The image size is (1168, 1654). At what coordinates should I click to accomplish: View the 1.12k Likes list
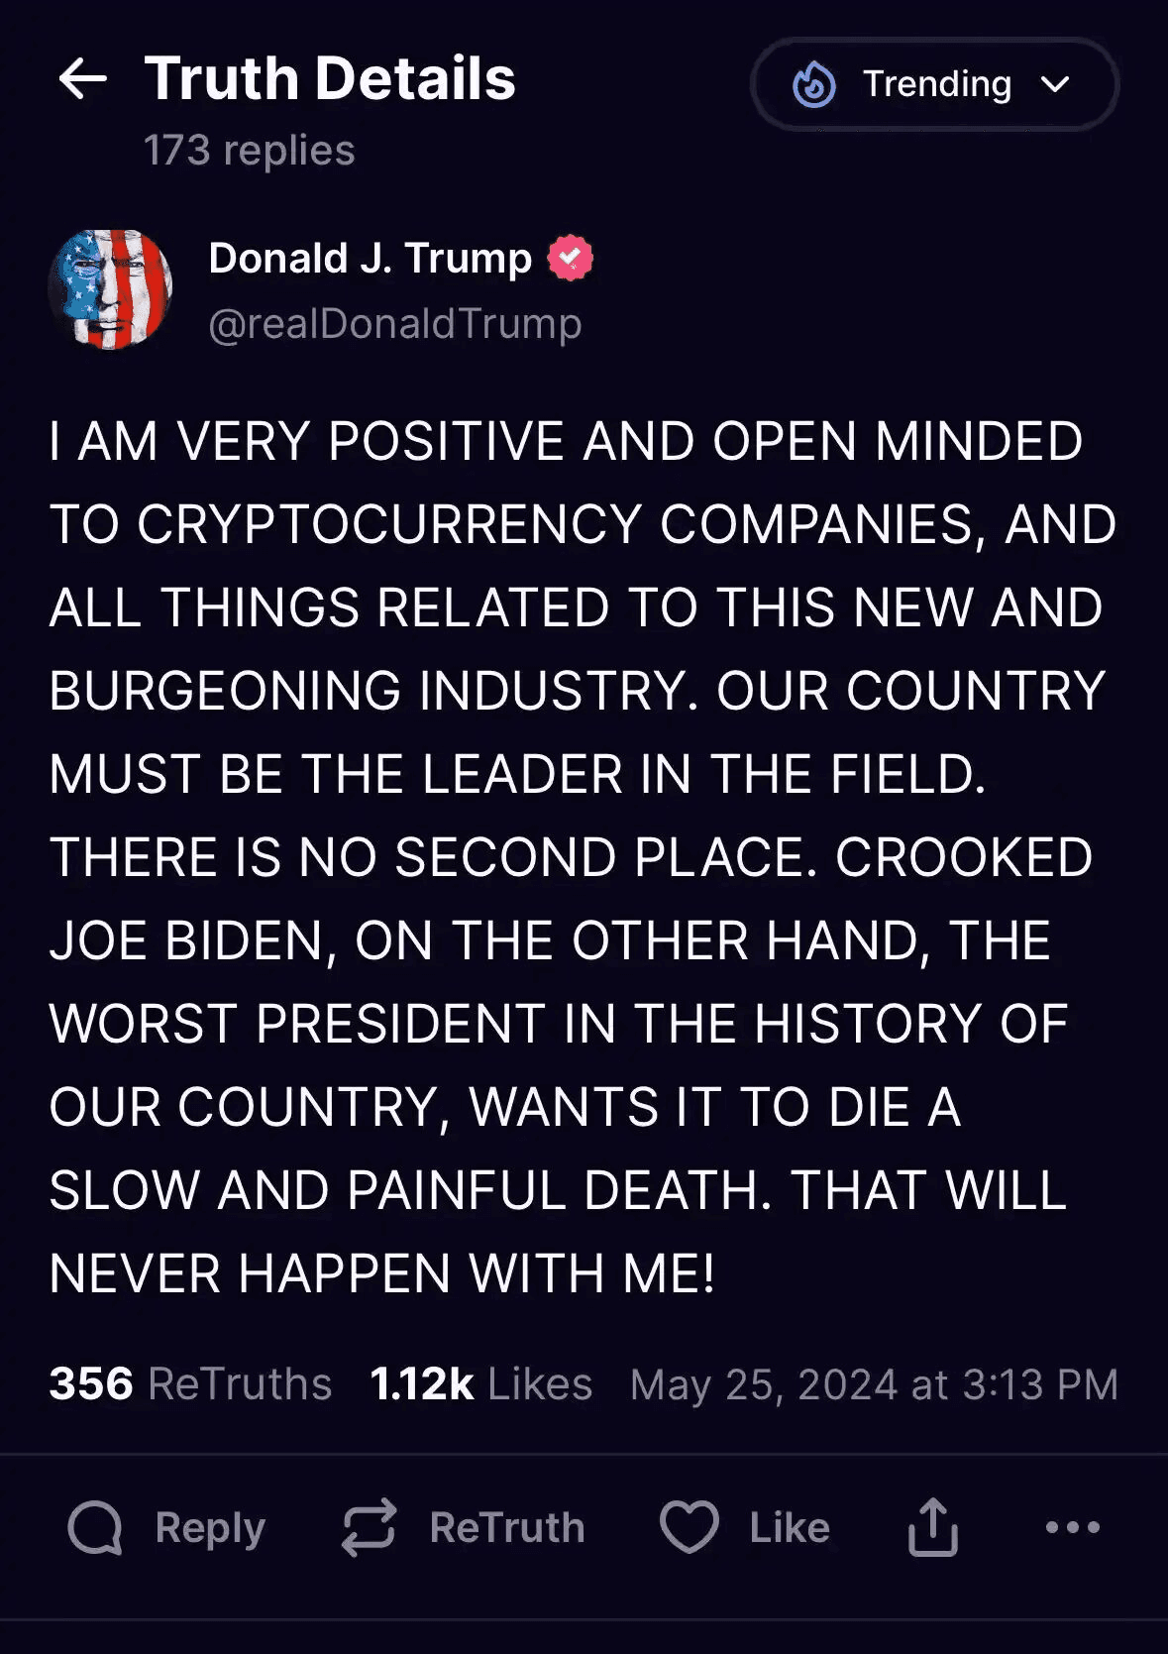point(480,1384)
